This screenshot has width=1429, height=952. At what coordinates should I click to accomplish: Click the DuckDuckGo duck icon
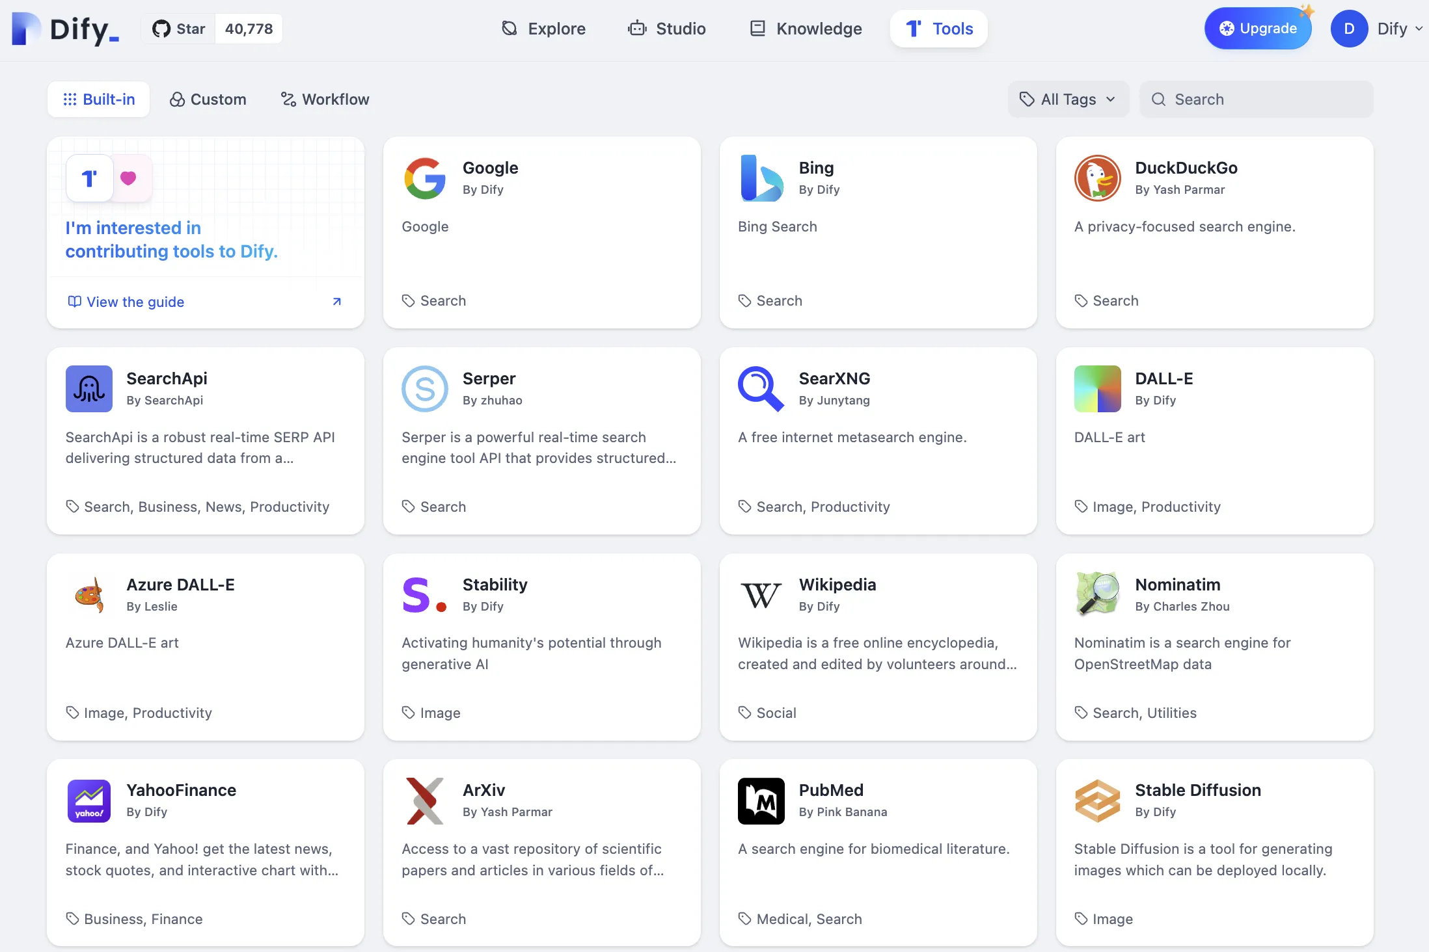click(x=1097, y=178)
